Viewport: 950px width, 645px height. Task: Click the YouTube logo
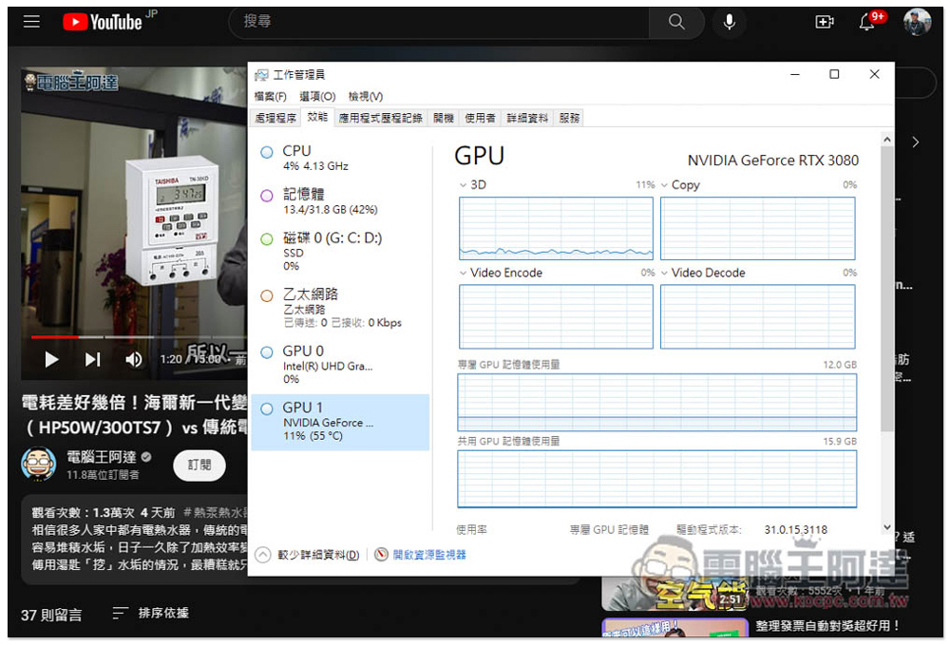(103, 22)
